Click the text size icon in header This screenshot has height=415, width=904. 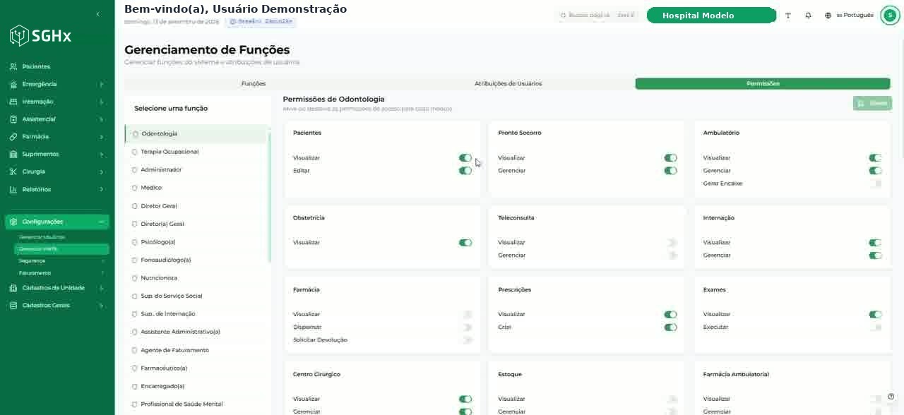[x=788, y=16]
